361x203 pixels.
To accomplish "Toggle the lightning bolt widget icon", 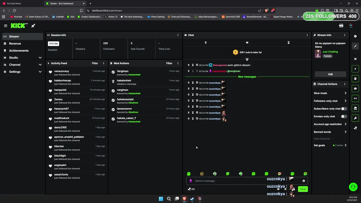I will click(x=355, y=69).
